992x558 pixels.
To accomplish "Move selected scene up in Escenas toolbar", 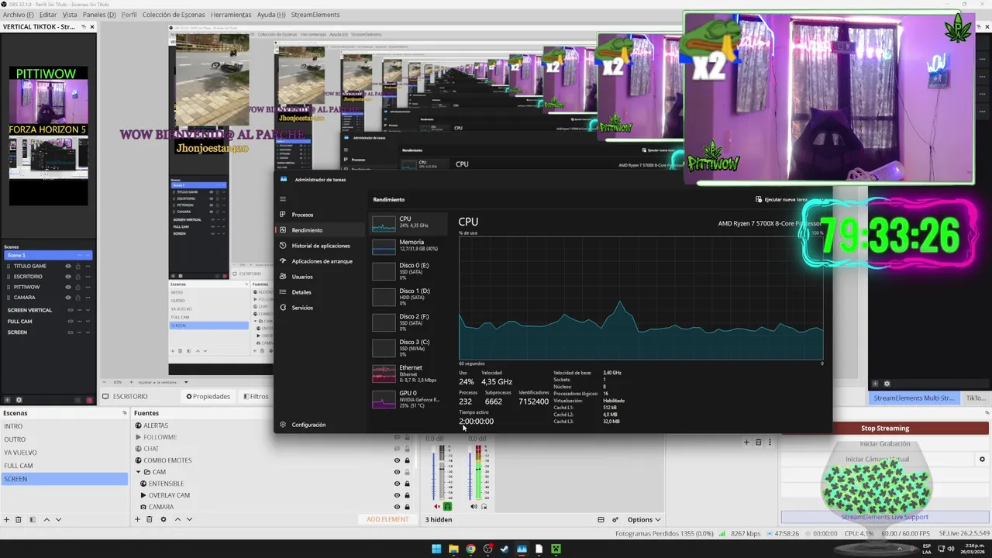I will tap(46, 519).
